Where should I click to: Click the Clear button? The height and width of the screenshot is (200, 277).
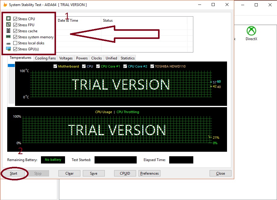click(70, 173)
